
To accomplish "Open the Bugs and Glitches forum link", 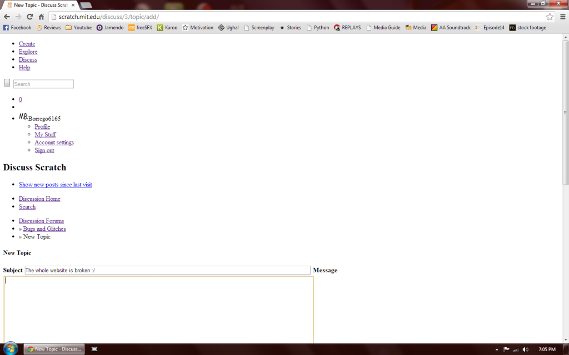I will pyautogui.click(x=44, y=229).
